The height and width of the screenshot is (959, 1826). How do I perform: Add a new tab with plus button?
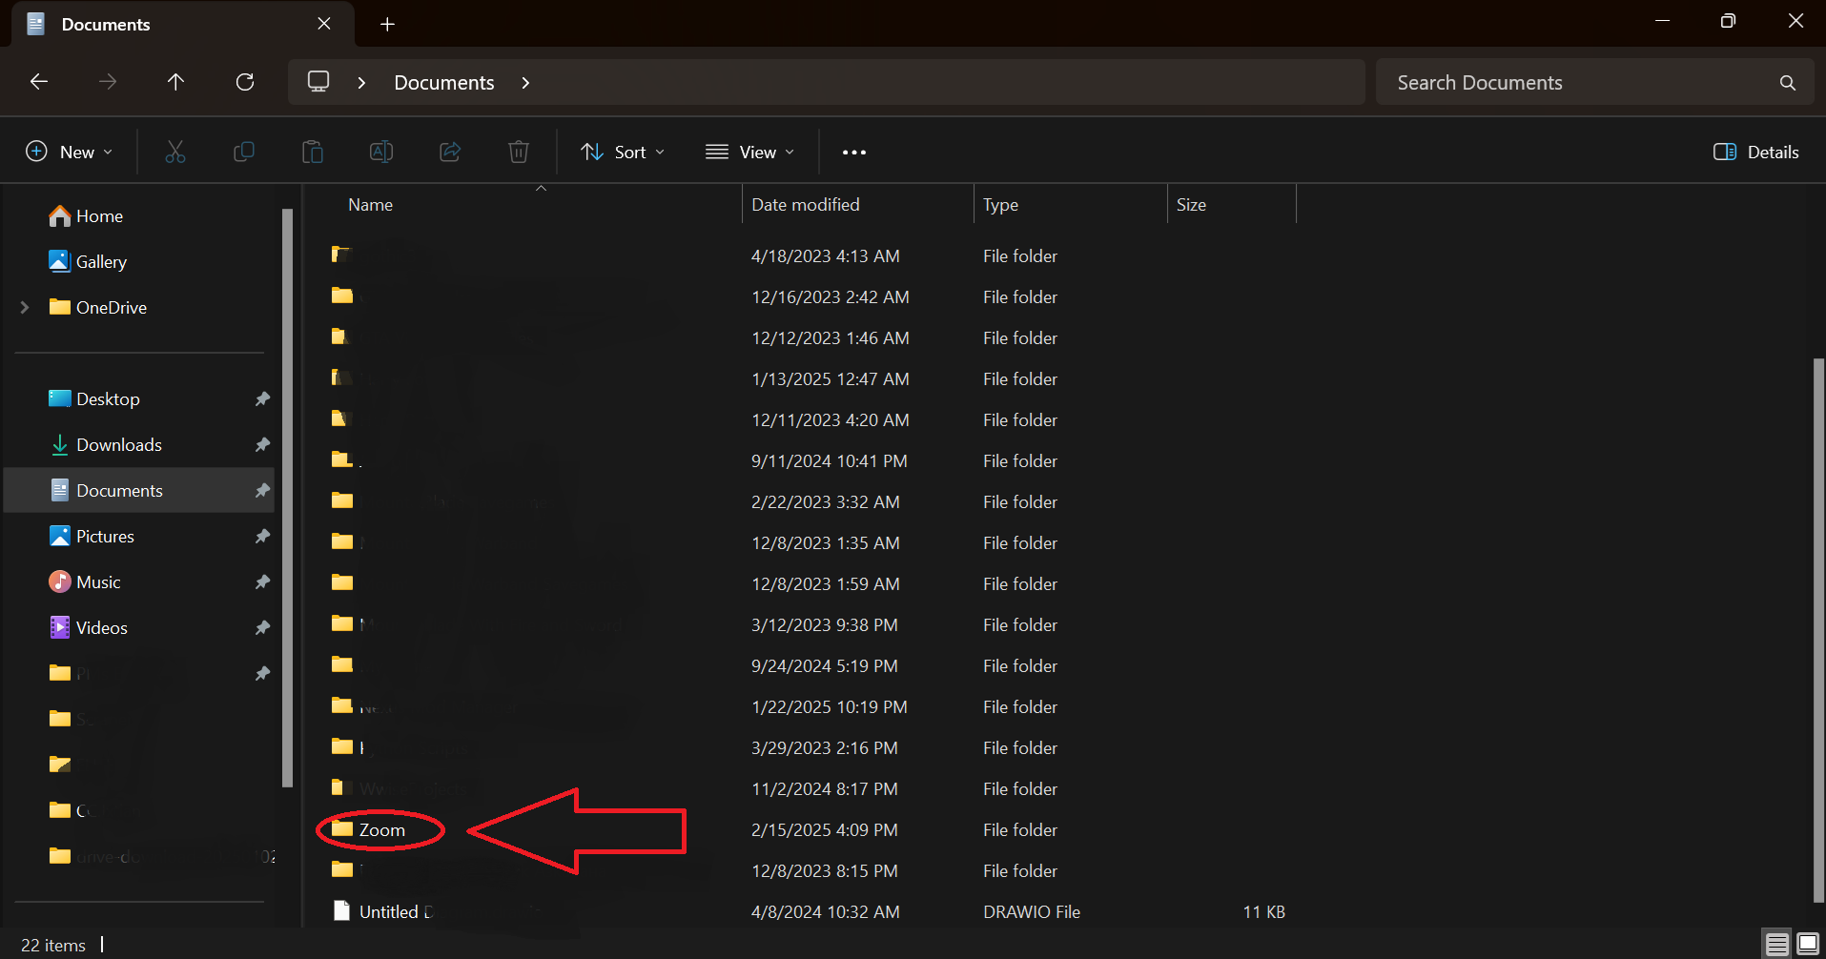[x=387, y=24]
